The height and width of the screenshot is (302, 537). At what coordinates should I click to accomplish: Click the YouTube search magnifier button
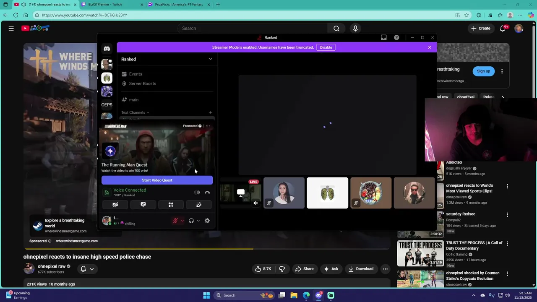pos(336,29)
